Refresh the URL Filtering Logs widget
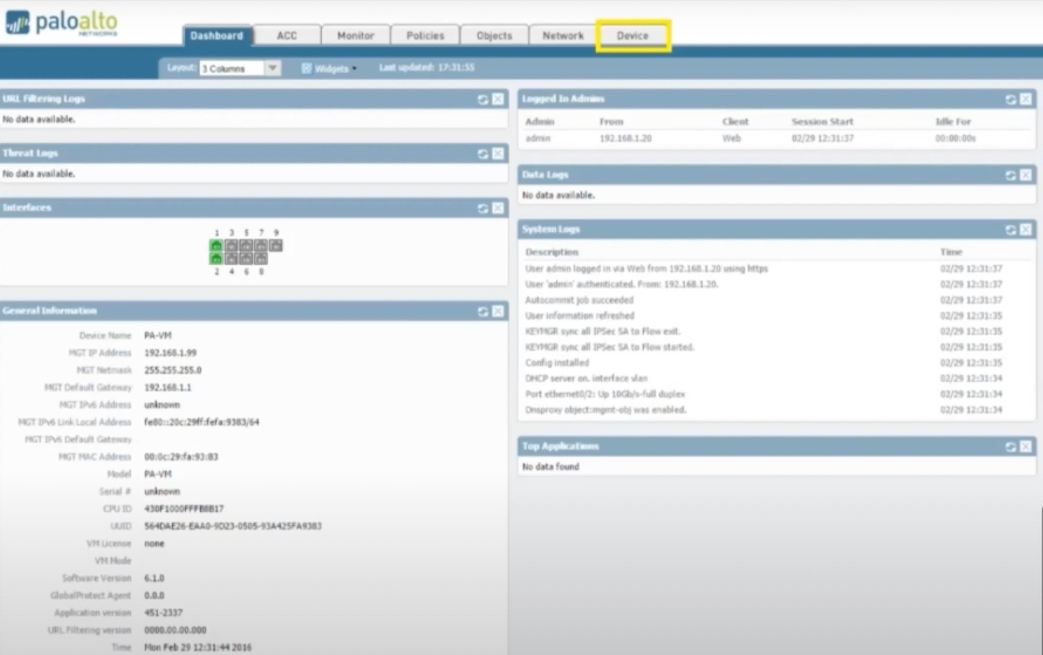Screen dimensions: 1043x655 (483, 99)
